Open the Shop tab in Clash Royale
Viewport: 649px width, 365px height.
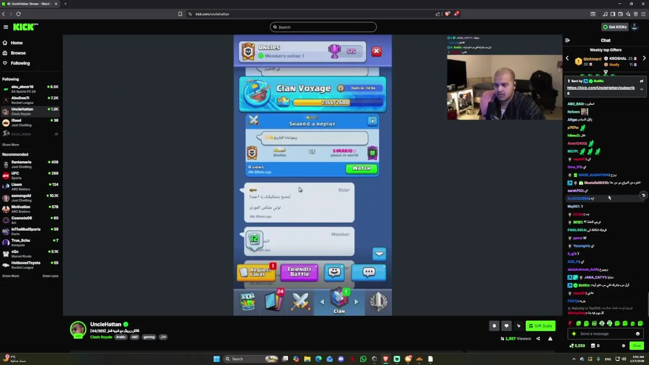click(247, 302)
